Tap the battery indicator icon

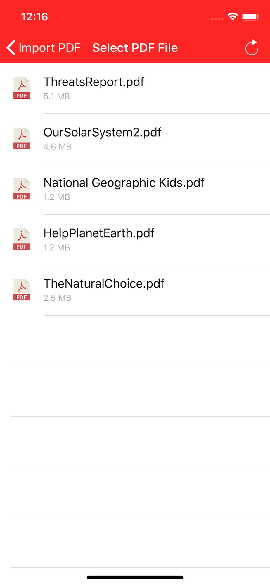pyautogui.click(x=250, y=17)
